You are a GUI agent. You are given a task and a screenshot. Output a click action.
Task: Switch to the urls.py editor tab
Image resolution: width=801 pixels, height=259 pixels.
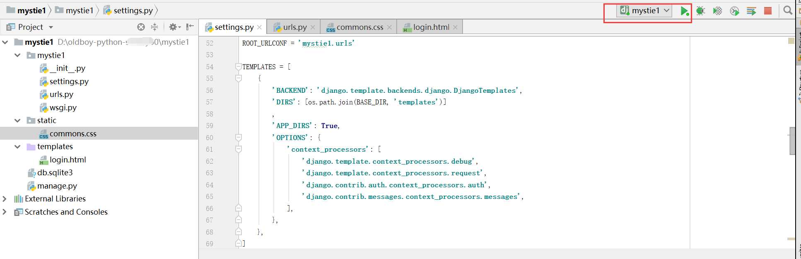pos(294,27)
